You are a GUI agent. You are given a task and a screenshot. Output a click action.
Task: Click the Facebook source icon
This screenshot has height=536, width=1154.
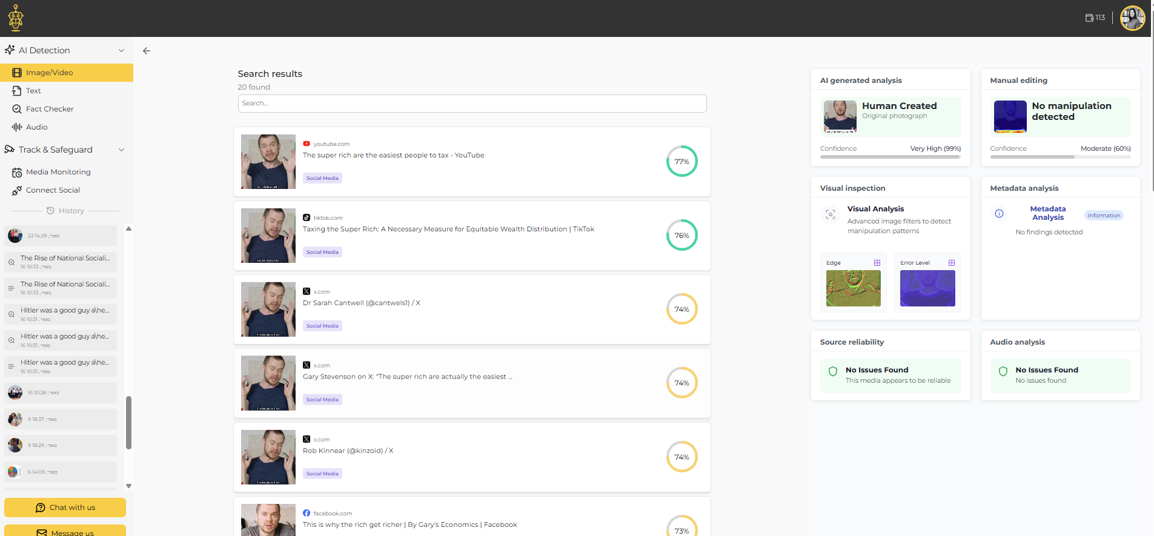307,514
